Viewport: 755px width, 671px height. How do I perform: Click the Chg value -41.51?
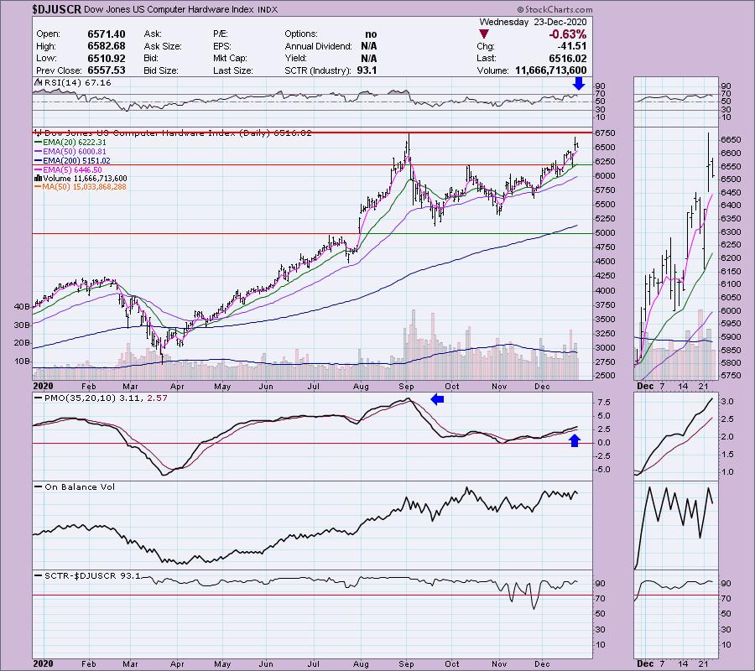572,46
